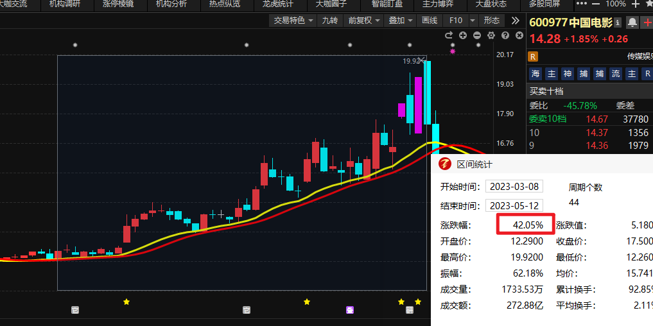653x326 pixels.
Task: Click the 开盘价 value 12.2900
Action: [527, 241]
